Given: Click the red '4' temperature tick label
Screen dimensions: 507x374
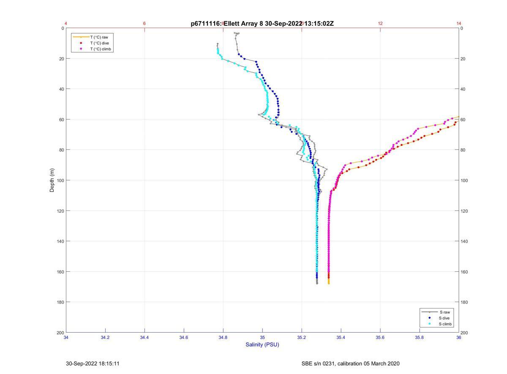Looking at the screenshot, I should tap(66, 23).
